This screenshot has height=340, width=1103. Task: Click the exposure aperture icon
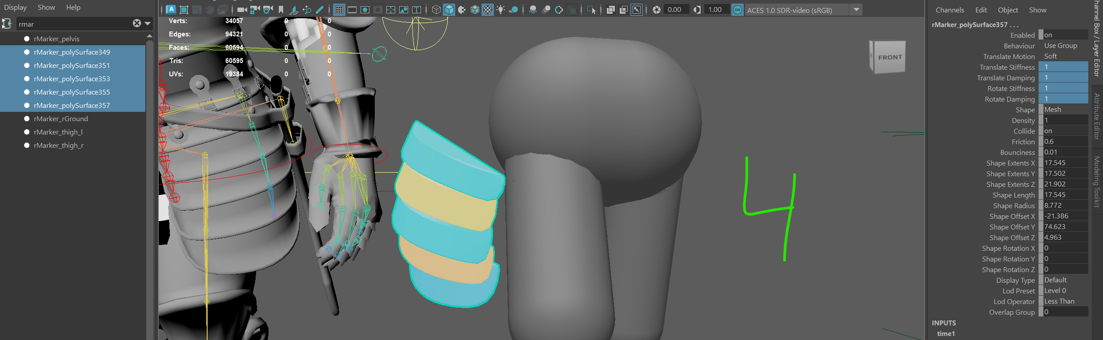[657, 10]
